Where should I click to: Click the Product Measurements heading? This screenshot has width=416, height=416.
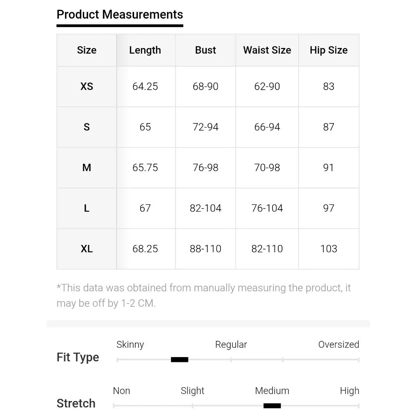[x=120, y=15]
